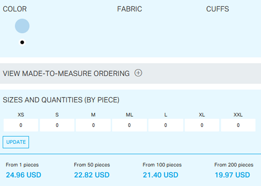Click the XS quantity field
The width and height of the screenshot is (261, 186).
[21, 125]
